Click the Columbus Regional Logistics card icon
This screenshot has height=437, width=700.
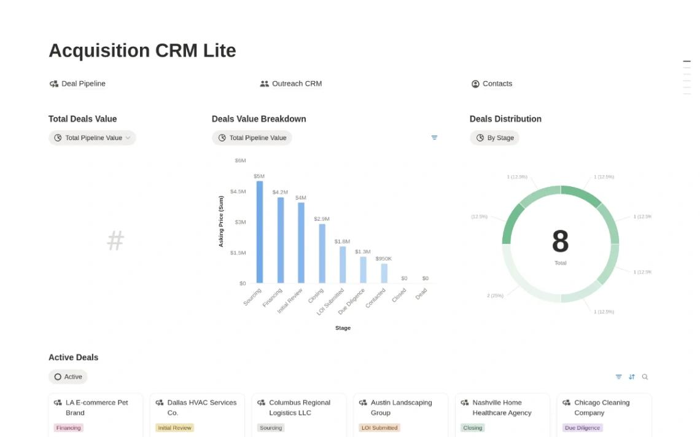261,403
